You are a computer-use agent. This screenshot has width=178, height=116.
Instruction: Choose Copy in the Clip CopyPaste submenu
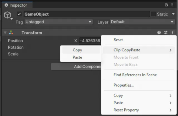pyautogui.click(x=81, y=50)
